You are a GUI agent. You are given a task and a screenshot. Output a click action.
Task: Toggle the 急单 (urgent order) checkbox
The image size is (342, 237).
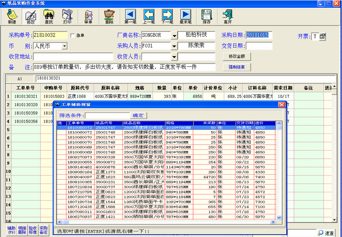pyautogui.click(x=73, y=35)
